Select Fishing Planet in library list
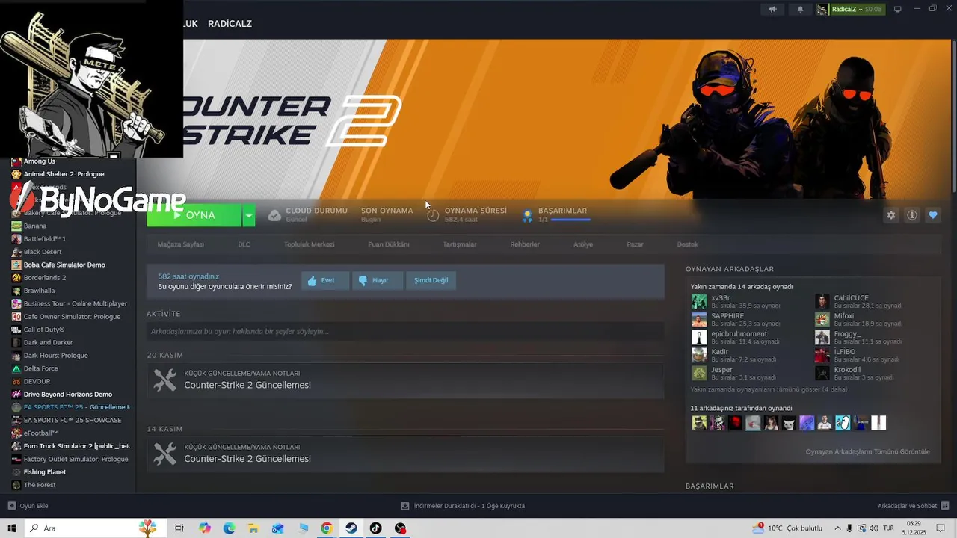Viewport: 957px width, 538px height. pos(45,472)
